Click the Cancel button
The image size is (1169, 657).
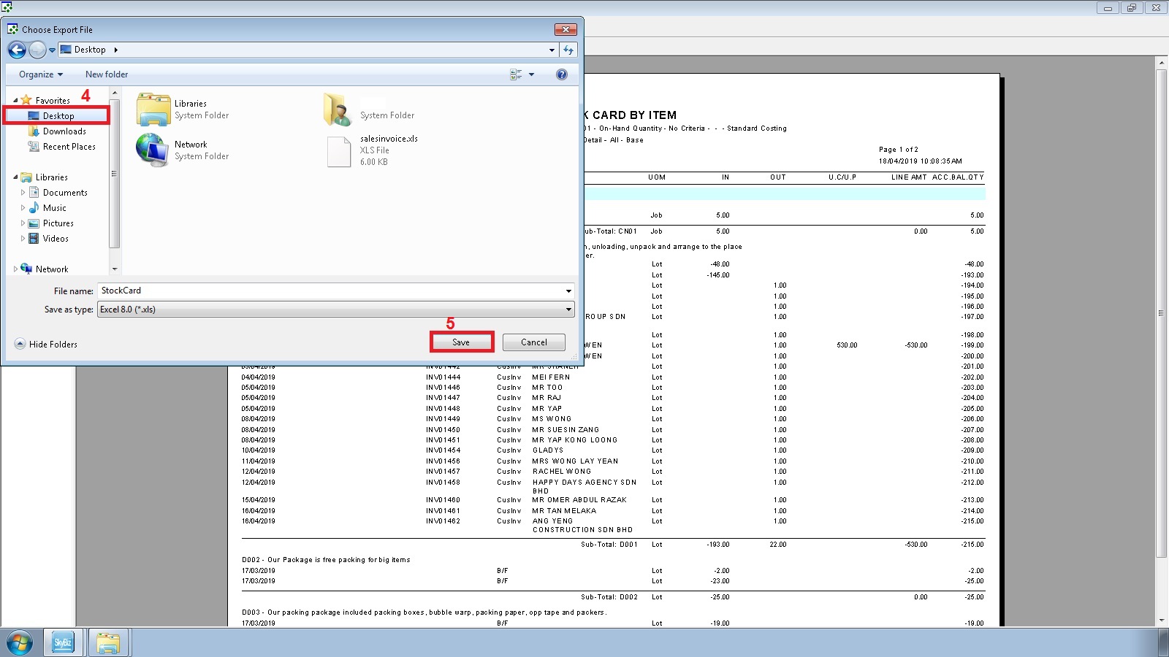coord(533,342)
